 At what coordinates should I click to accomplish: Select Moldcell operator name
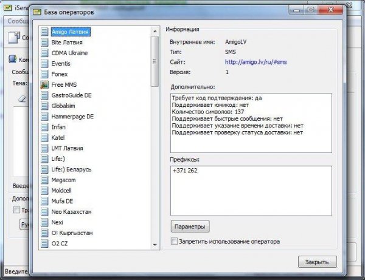[61, 191]
